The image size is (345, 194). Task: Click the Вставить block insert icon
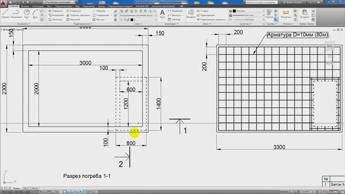[191, 13]
